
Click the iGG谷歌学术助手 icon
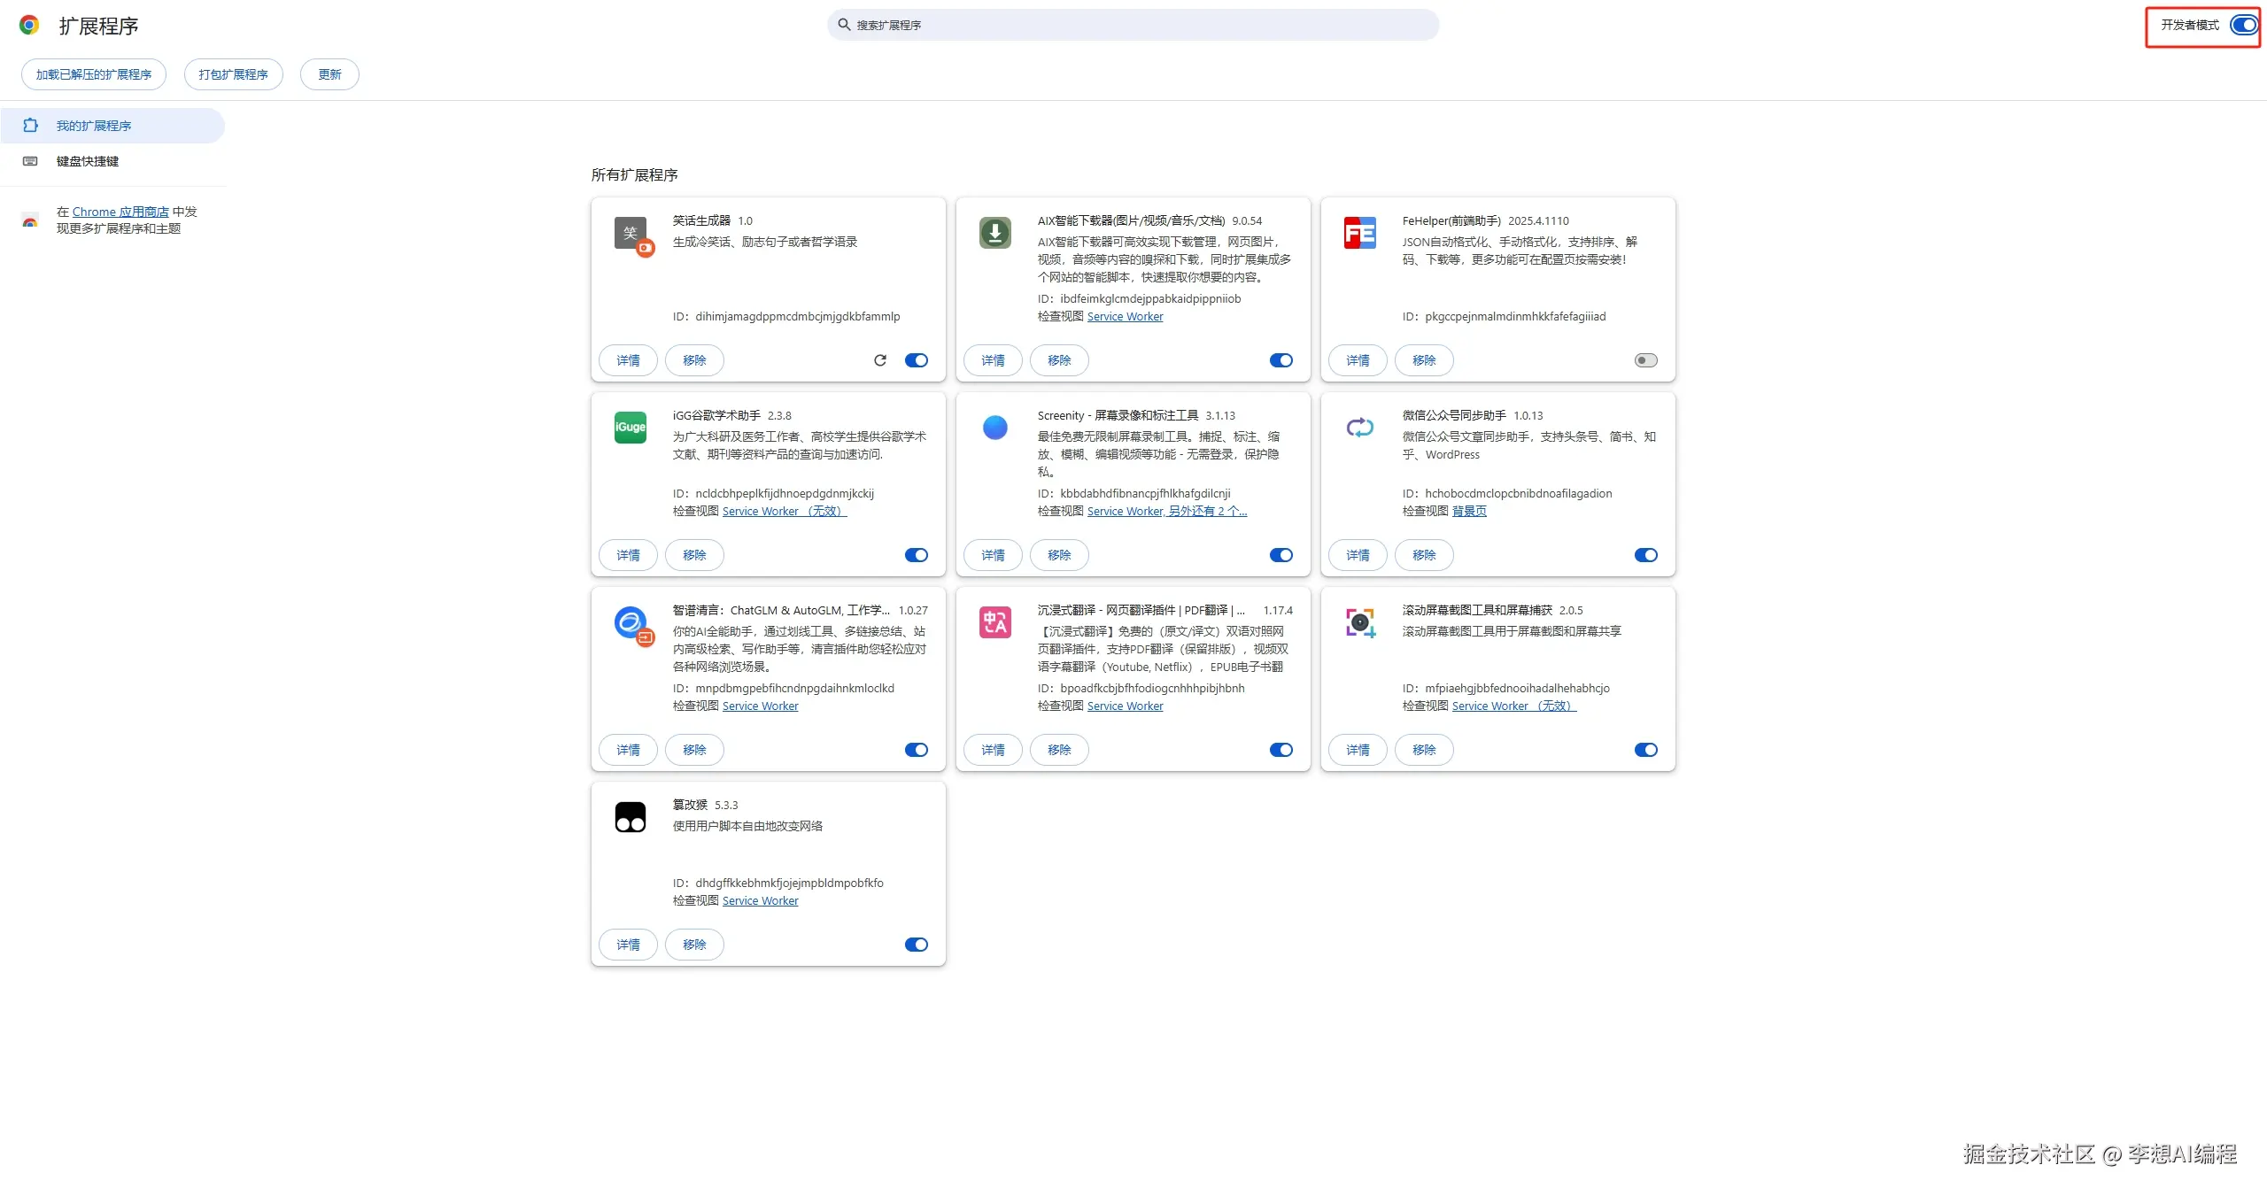click(630, 428)
